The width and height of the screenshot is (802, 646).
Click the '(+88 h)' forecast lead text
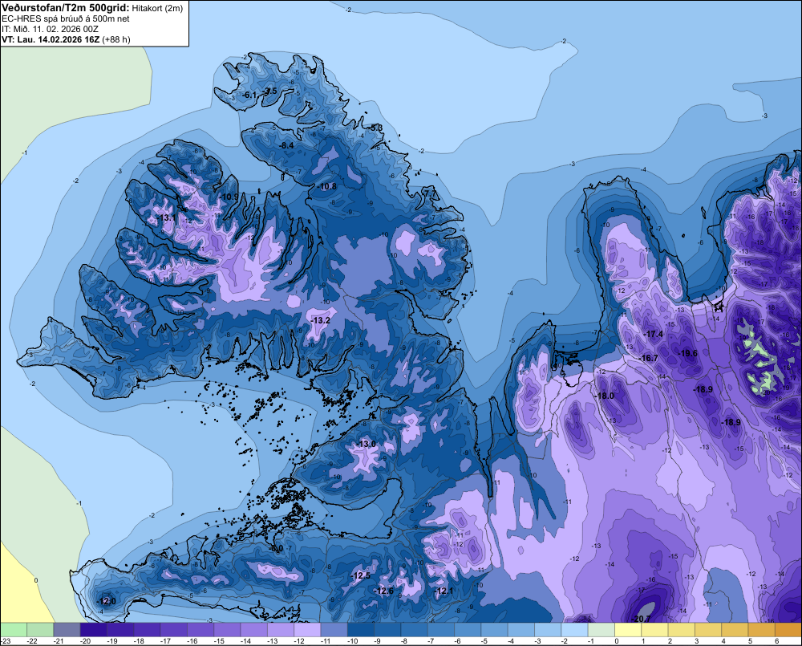point(116,39)
